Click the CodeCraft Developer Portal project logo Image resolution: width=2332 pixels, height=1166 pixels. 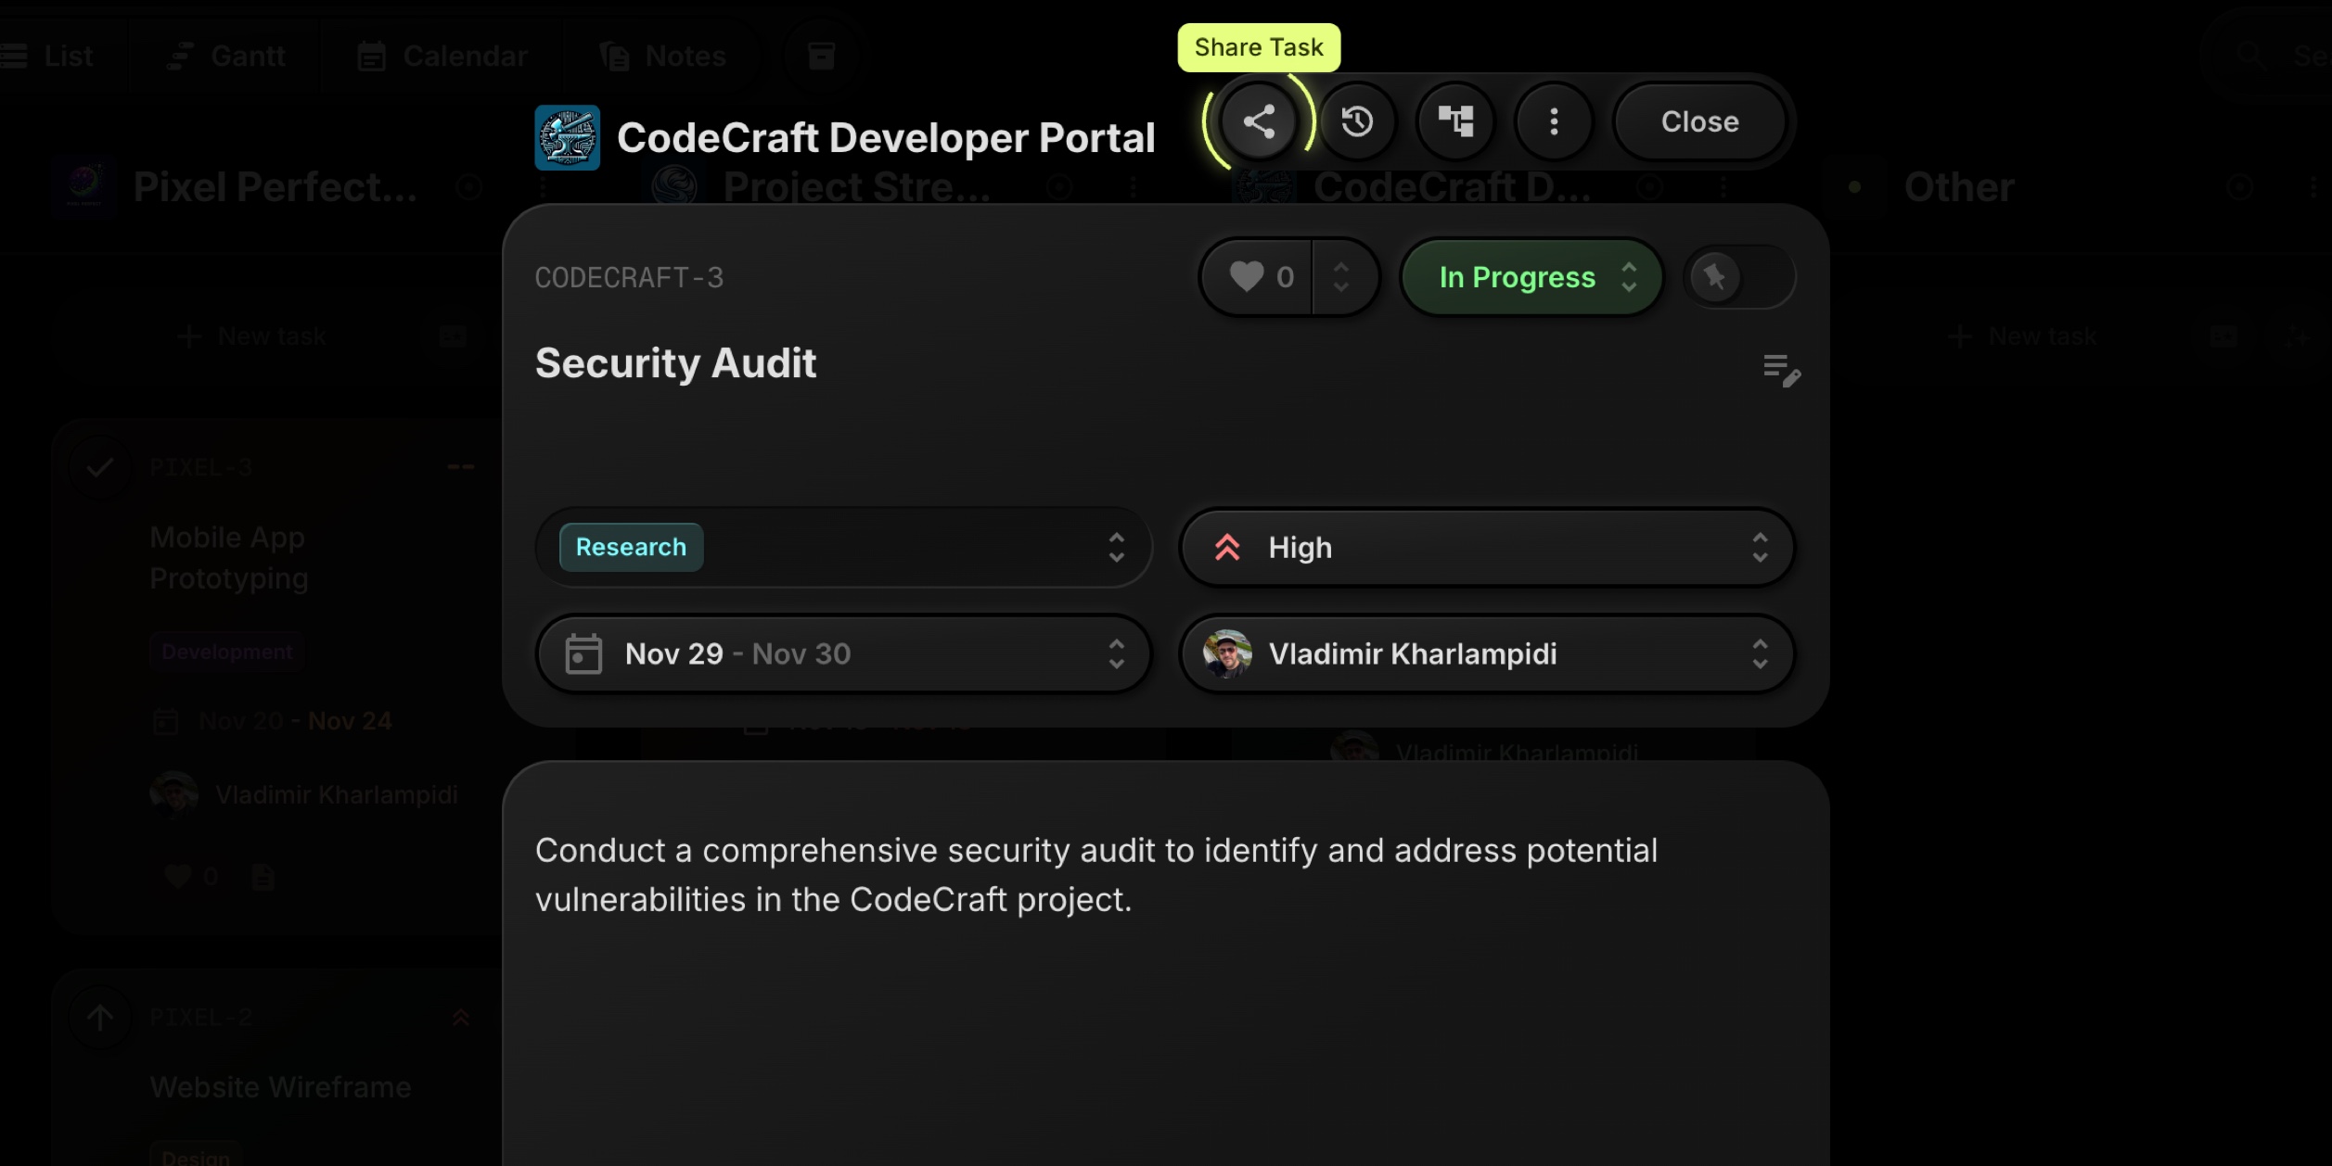point(567,138)
